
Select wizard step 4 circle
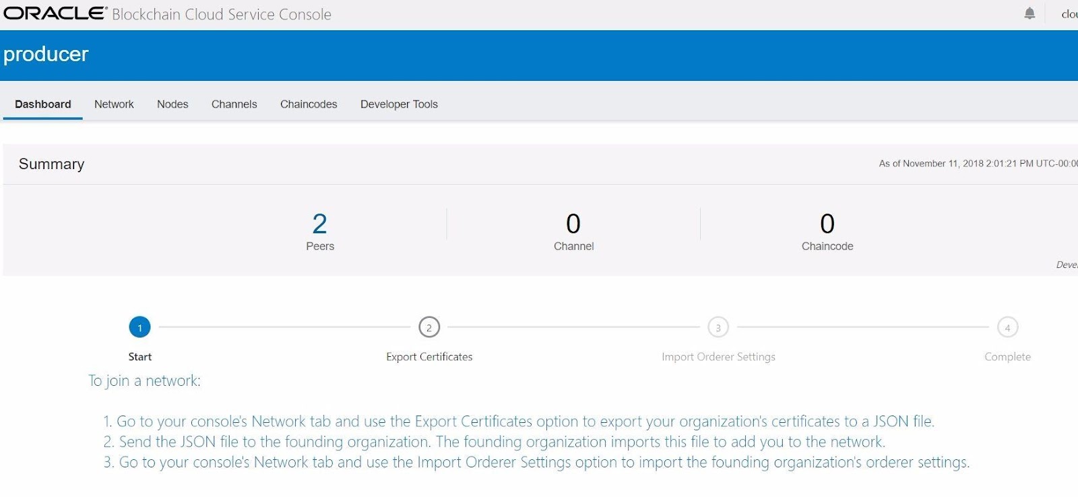pyautogui.click(x=1008, y=327)
